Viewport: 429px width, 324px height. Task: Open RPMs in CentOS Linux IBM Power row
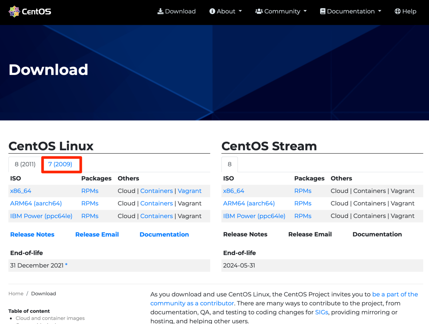90,216
